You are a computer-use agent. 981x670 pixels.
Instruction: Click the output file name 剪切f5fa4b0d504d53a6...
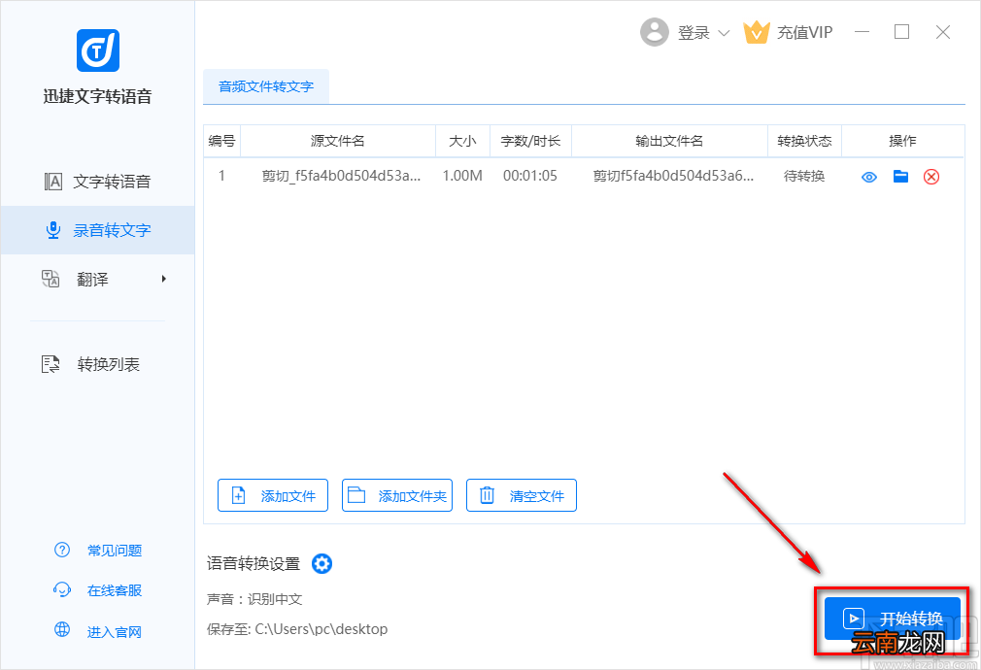pos(673,176)
